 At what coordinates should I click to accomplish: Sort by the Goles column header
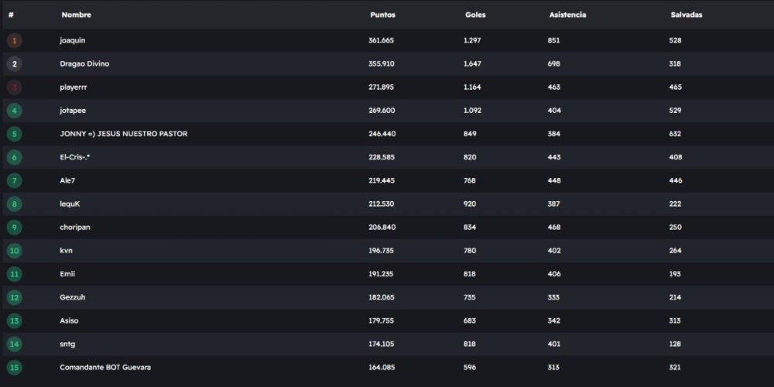pos(475,15)
